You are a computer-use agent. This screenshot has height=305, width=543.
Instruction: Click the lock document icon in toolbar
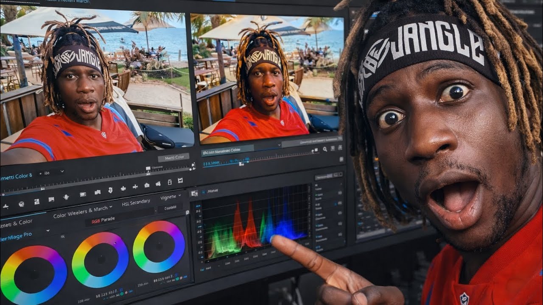point(169,182)
